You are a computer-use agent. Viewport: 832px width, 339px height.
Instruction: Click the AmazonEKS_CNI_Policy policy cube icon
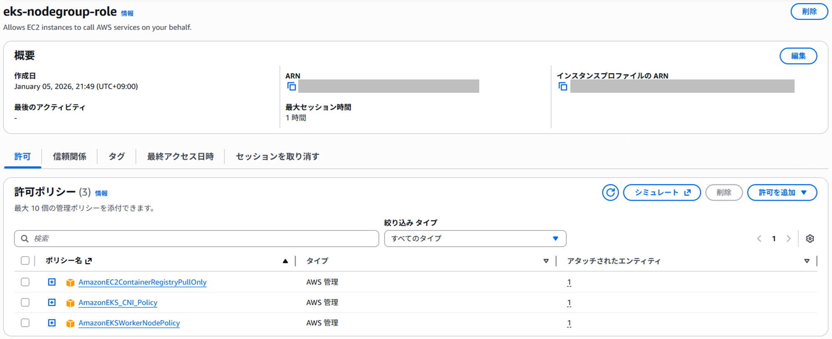pyautogui.click(x=70, y=303)
